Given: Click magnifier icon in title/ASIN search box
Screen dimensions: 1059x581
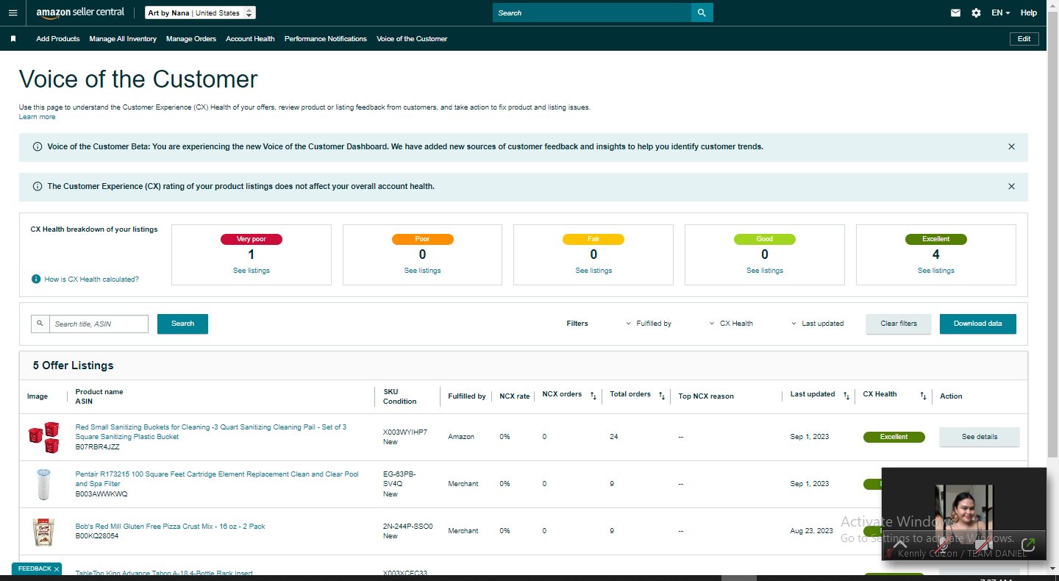Looking at the screenshot, I should [x=40, y=324].
